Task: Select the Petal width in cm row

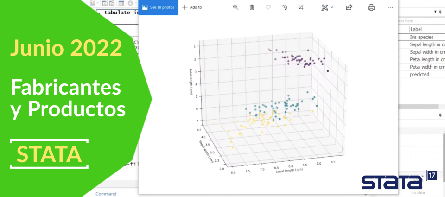Action: point(422,67)
